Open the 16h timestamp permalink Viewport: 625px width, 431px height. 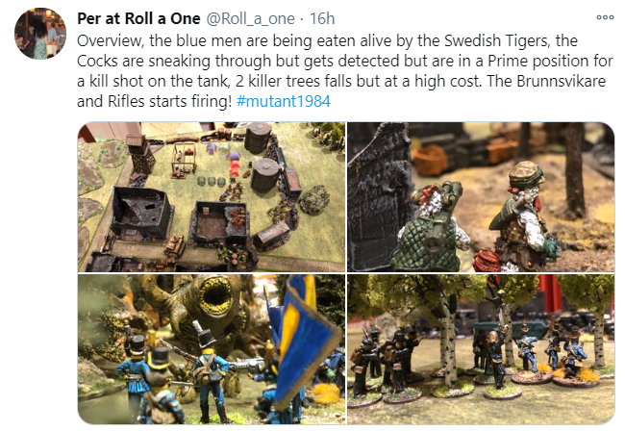tap(322, 18)
